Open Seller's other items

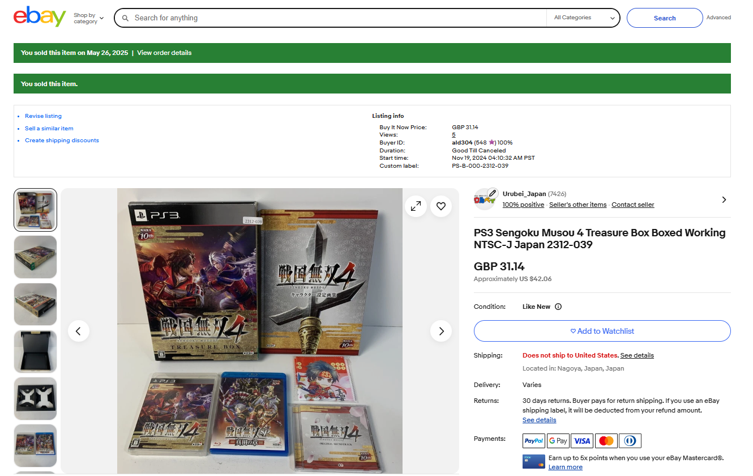[577, 205]
